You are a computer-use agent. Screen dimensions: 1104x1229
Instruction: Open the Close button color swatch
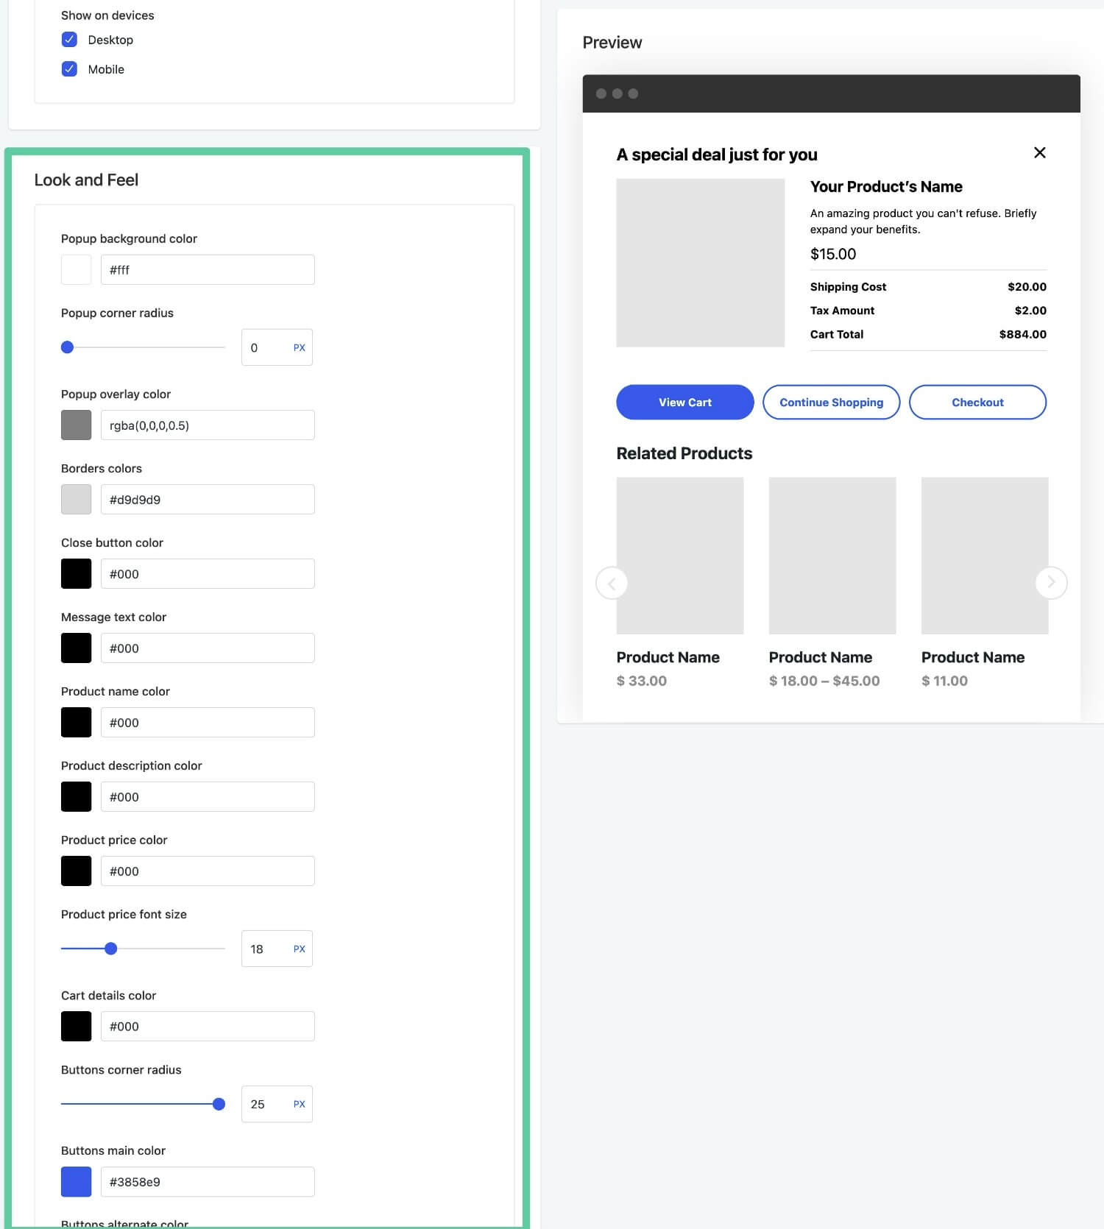[76, 574]
